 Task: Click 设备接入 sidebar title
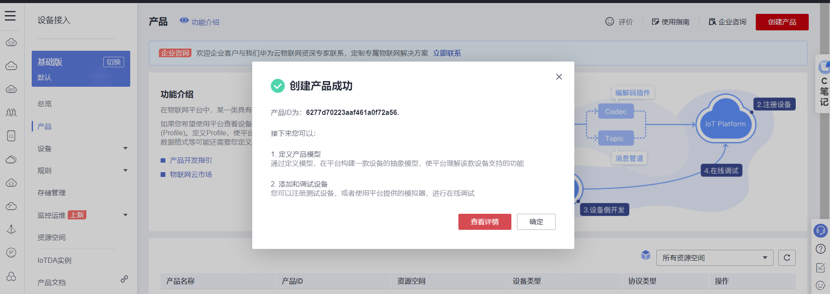click(x=54, y=20)
